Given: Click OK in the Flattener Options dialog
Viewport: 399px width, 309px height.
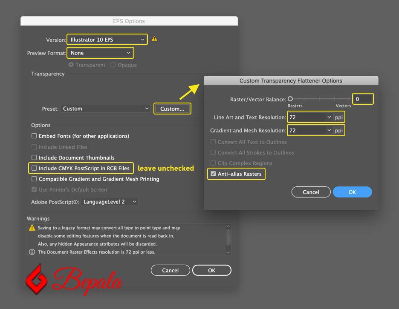Looking at the screenshot, I should click(352, 192).
